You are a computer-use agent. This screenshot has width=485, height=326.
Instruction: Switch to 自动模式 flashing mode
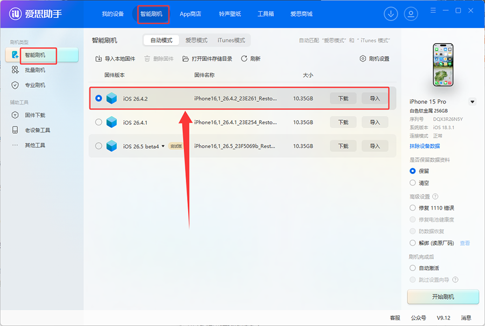(161, 40)
